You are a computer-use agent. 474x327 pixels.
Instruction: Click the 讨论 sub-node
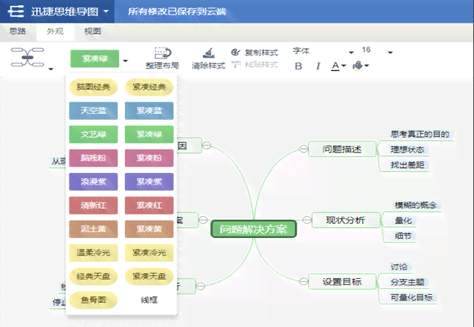coord(399,267)
